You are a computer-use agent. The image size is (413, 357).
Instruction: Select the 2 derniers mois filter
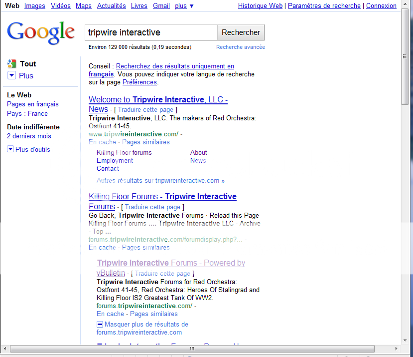click(x=29, y=136)
